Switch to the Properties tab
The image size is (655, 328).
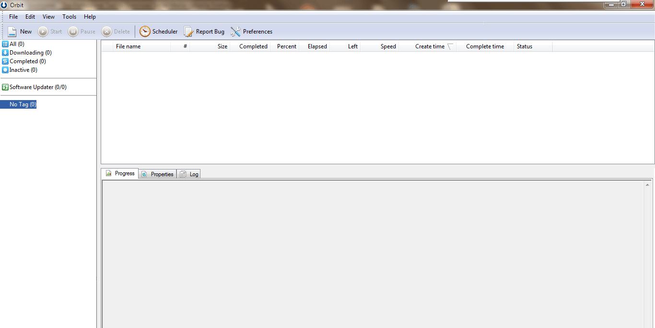pyautogui.click(x=158, y=174)
